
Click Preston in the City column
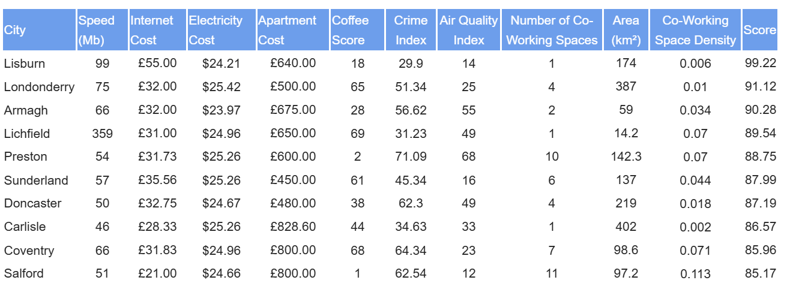click(x=25, y=156)
